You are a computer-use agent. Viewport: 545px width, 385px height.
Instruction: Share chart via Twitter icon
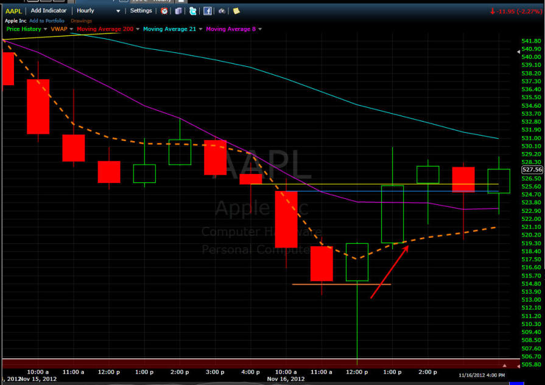pyautogui.click(x=193, y=11)
